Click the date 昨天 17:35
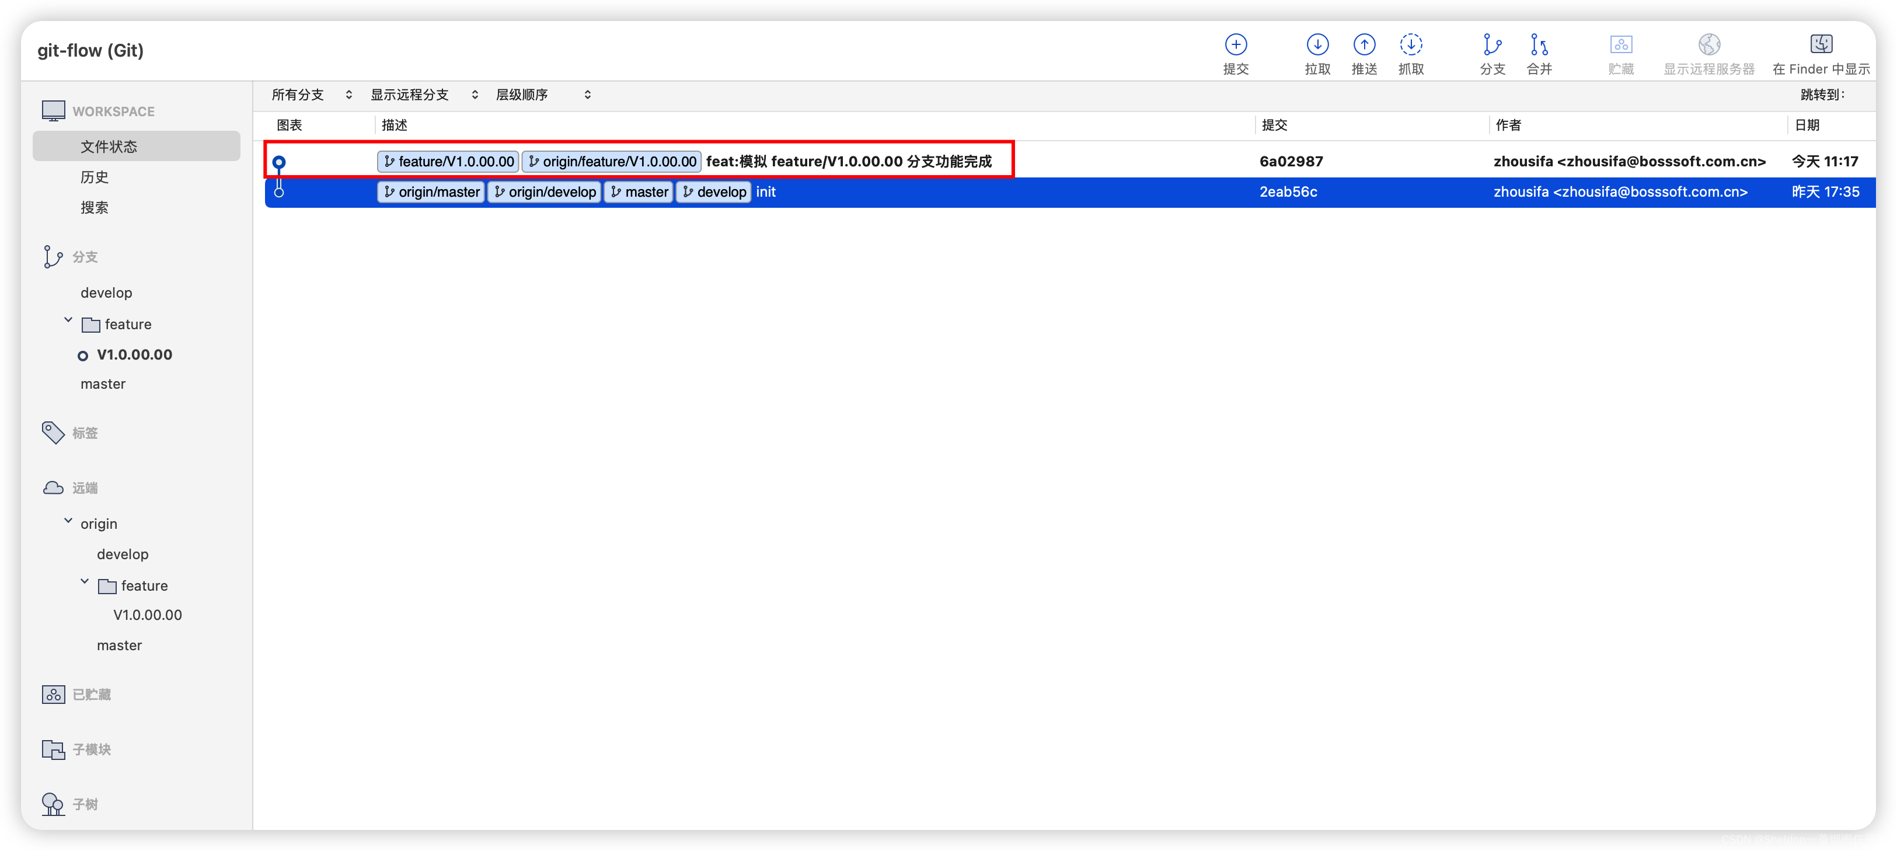Screen dimensions: 1897x851 click(1826, 192)
